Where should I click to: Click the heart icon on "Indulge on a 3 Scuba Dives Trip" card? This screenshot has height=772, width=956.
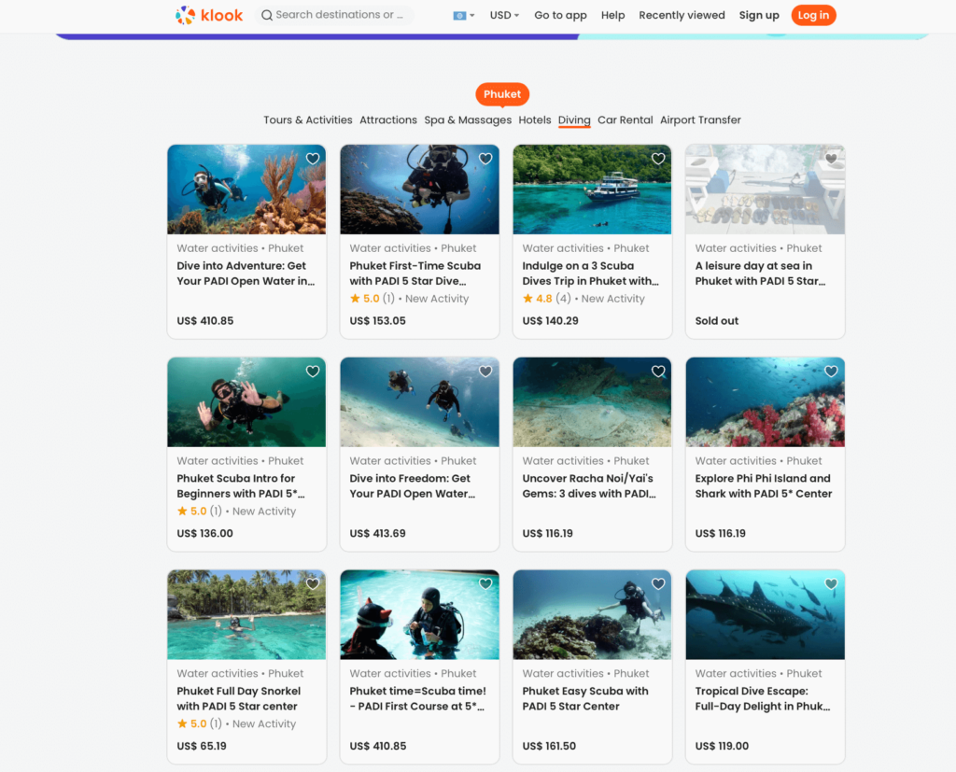pyautogui.click(x=658, y=159)
